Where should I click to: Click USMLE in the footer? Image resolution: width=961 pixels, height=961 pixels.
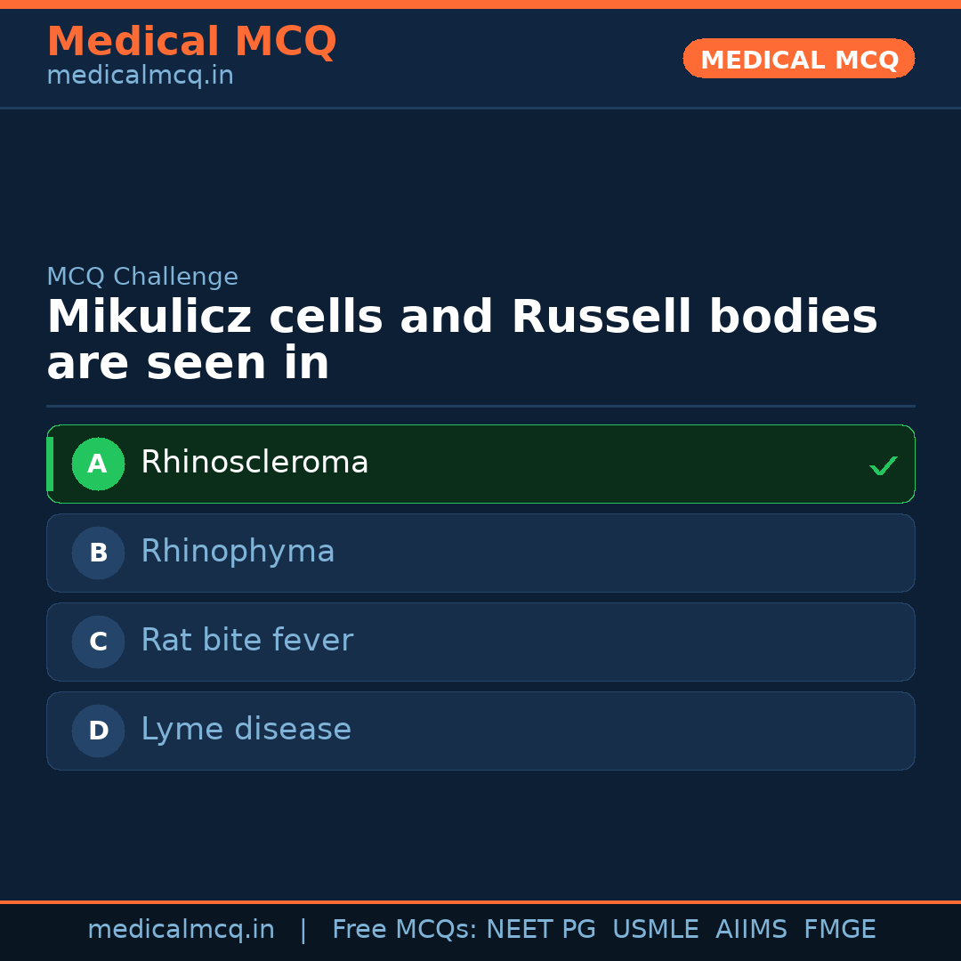[655, 930]
